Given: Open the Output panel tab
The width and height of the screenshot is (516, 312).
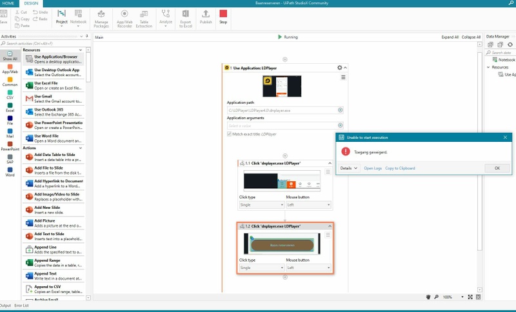Looking at the screenshot, I should click(5, 306).
